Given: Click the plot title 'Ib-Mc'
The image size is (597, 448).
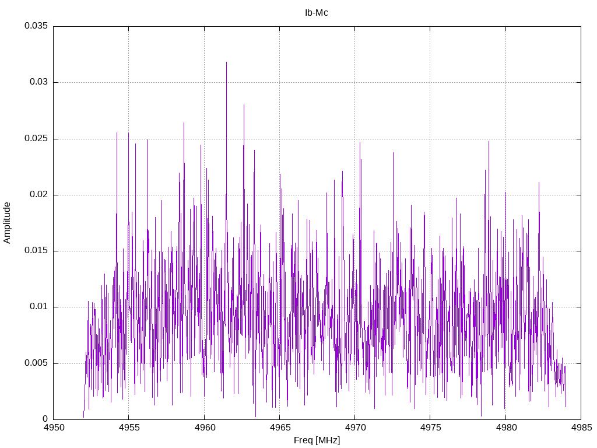Looking at the screenshot, I should click(317, 13).
